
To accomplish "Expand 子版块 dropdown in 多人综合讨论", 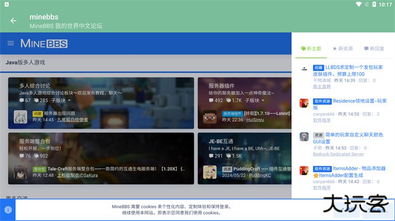I will [x=61, y=101].
